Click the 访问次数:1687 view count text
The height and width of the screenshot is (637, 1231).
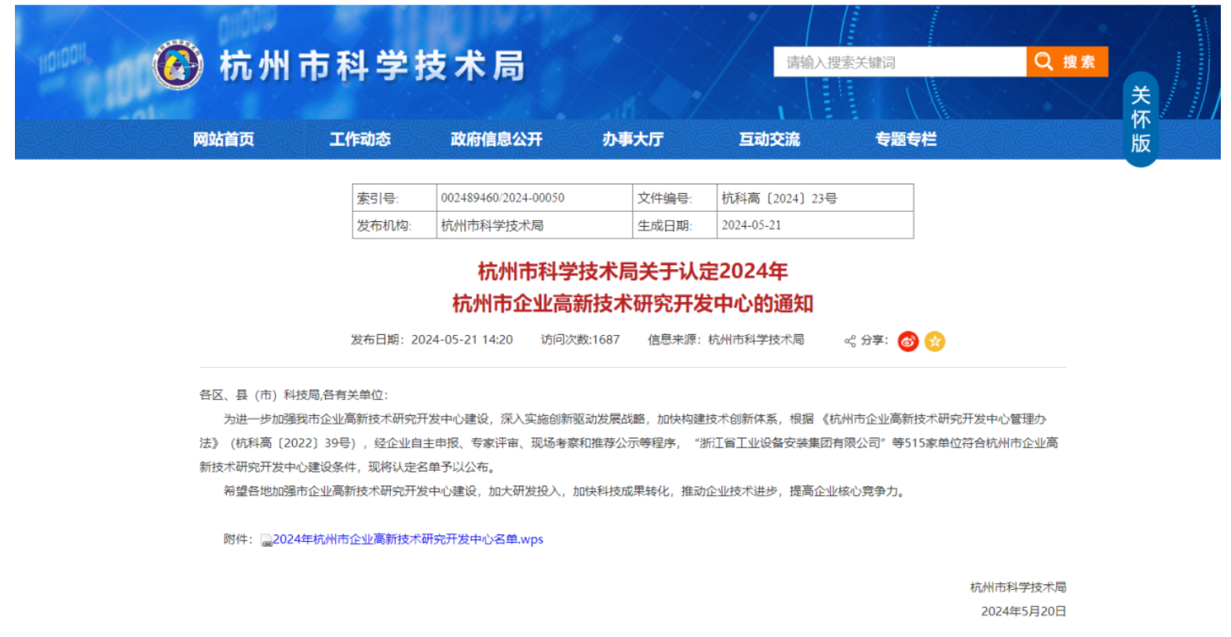[x=580, y=340]
